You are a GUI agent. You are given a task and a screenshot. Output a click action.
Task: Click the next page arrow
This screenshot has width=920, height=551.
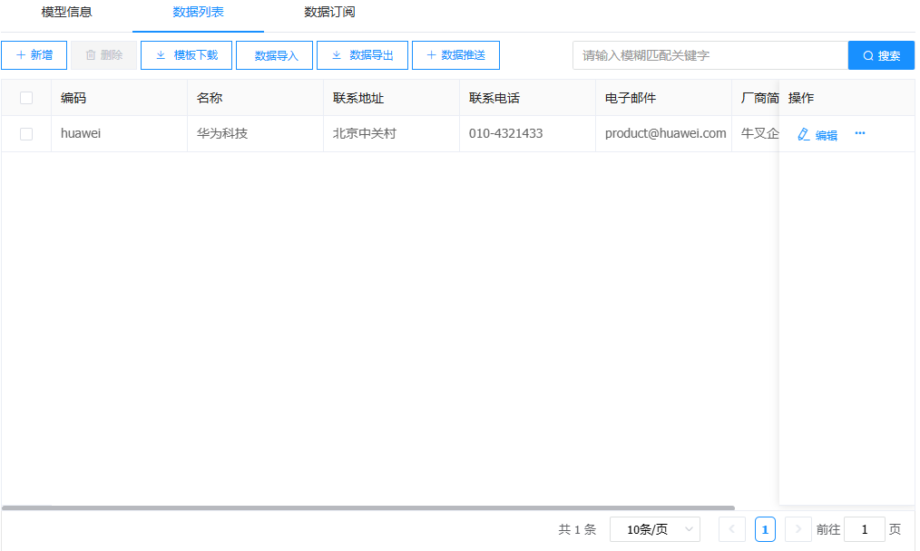[x=798, y=529]
